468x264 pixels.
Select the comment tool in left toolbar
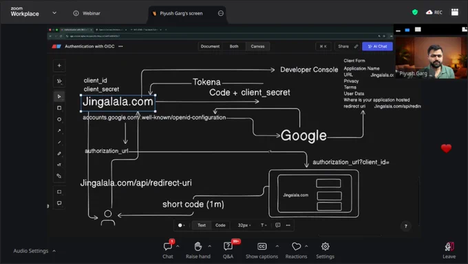[x=59, y=203]
